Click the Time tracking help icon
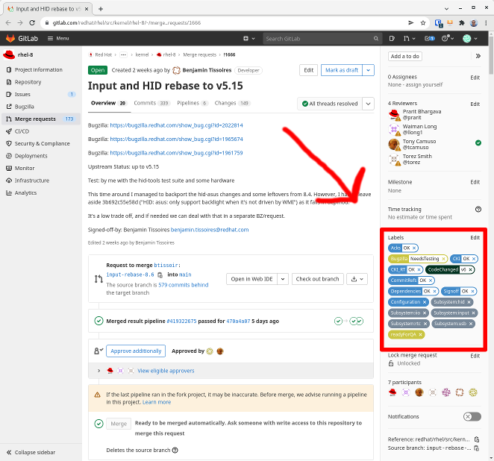 pos(478,209)
